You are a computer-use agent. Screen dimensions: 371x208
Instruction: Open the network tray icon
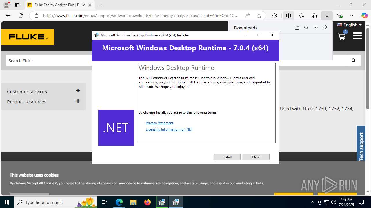tap(326, 202)
